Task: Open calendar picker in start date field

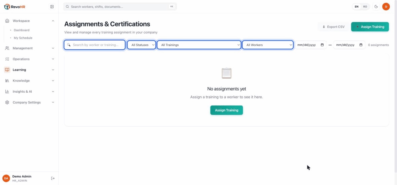Action: click(322, 45)
